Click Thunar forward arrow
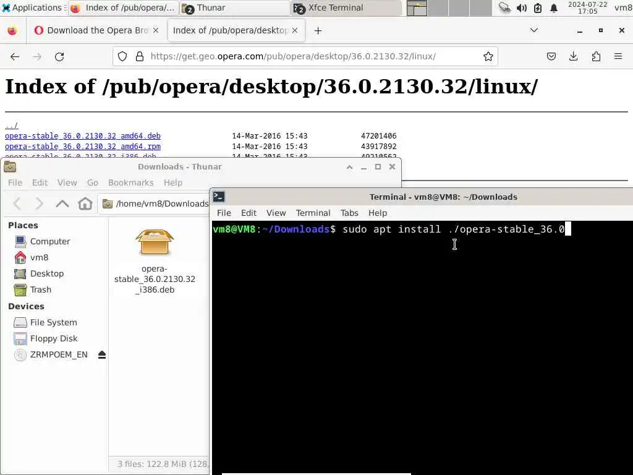 point(39,203)
